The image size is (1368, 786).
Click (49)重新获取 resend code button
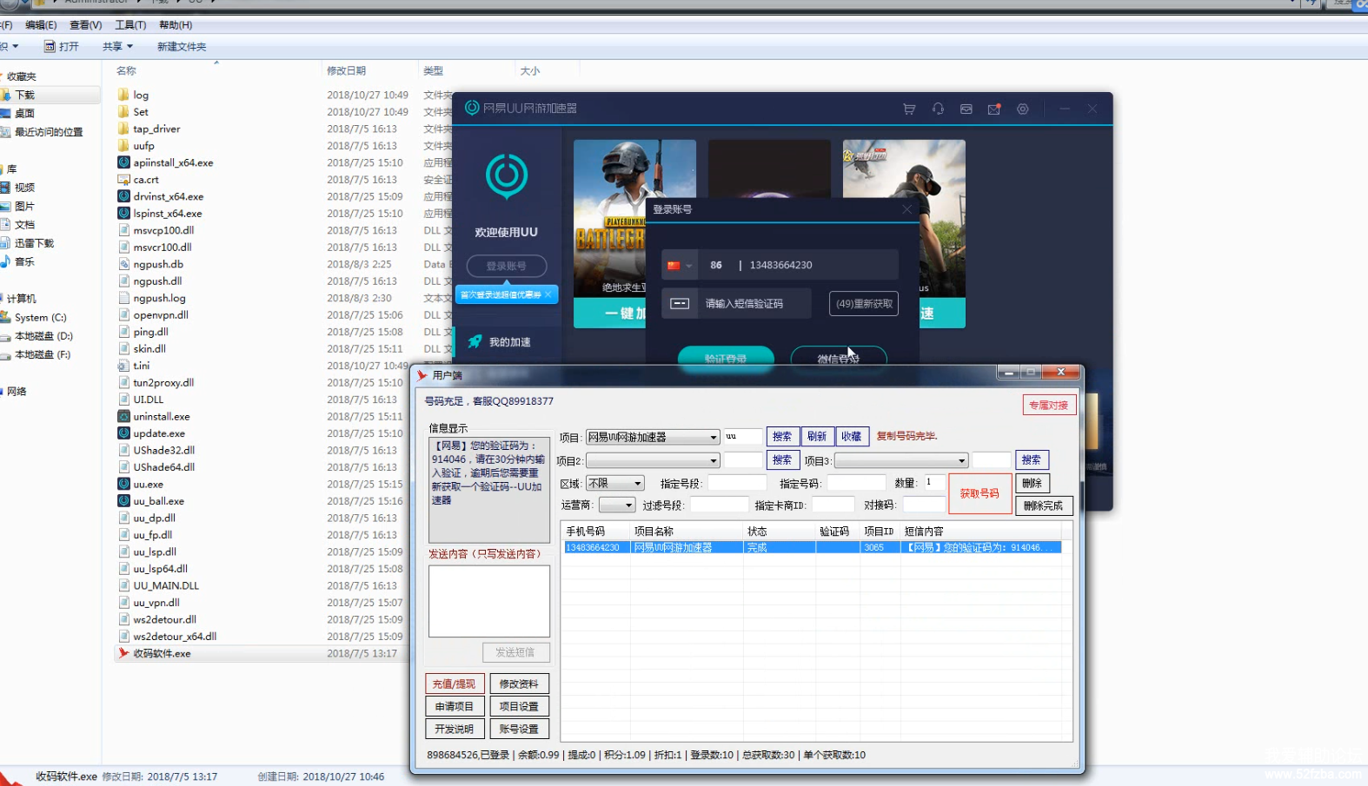[x=864, y=304]
